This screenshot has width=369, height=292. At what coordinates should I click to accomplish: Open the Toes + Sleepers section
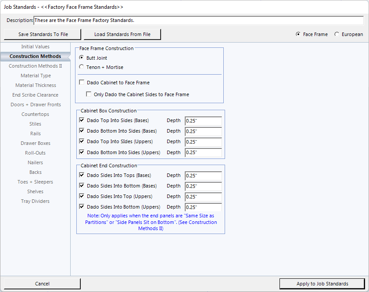[x=36, y=182]
